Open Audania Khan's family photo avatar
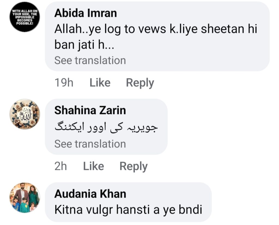Screen dimensions: 279x225 pos(25,197)
